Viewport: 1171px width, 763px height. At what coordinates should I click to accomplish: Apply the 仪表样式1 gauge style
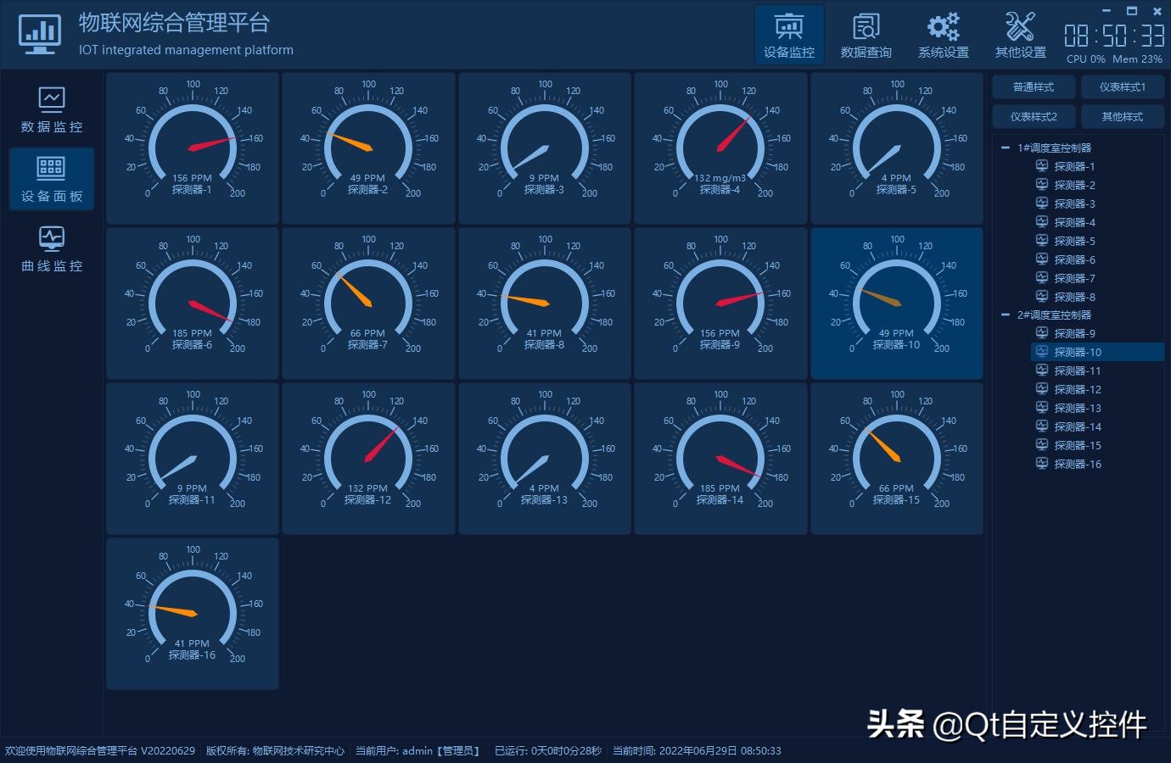tap(1123, 87)
